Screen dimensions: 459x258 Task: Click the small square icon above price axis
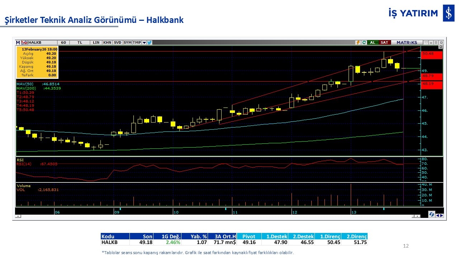coord(441,47)
